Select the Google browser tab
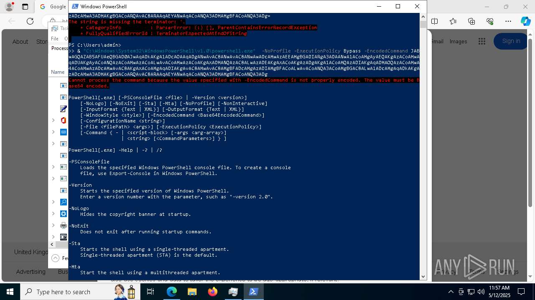 point(52,7)
